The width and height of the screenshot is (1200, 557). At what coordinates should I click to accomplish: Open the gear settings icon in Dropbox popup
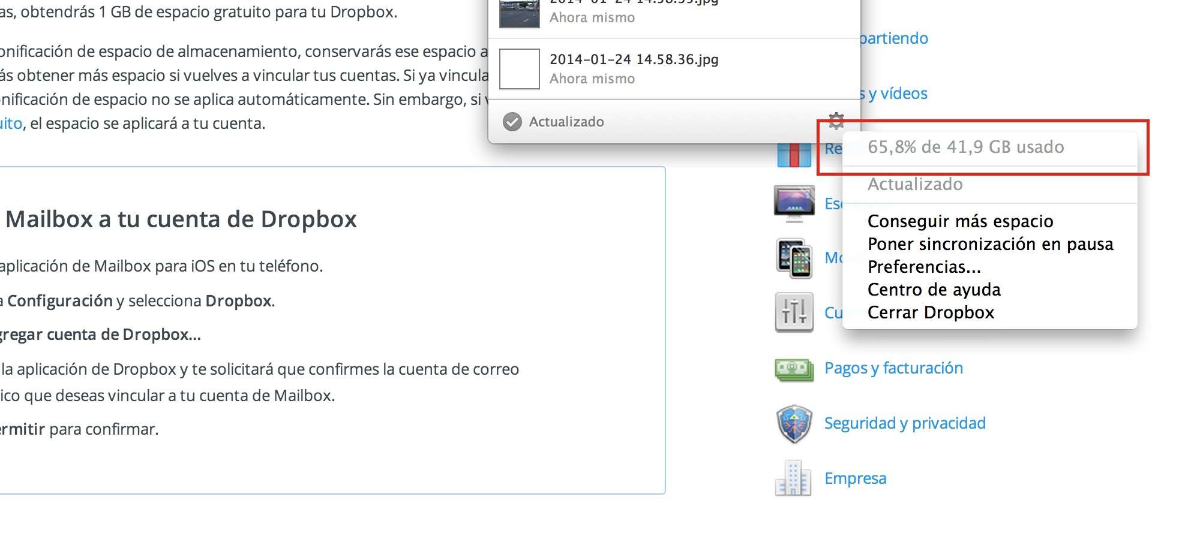point(836,121)
